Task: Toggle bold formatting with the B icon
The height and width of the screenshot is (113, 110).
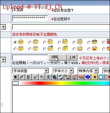Action: click(x=15, y=77)
